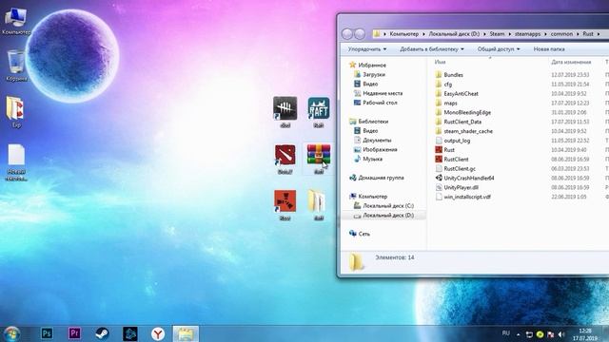Click the Explorer Forward navigation button
The height and width of the screenshot is (342, 609).
point(360,34)
